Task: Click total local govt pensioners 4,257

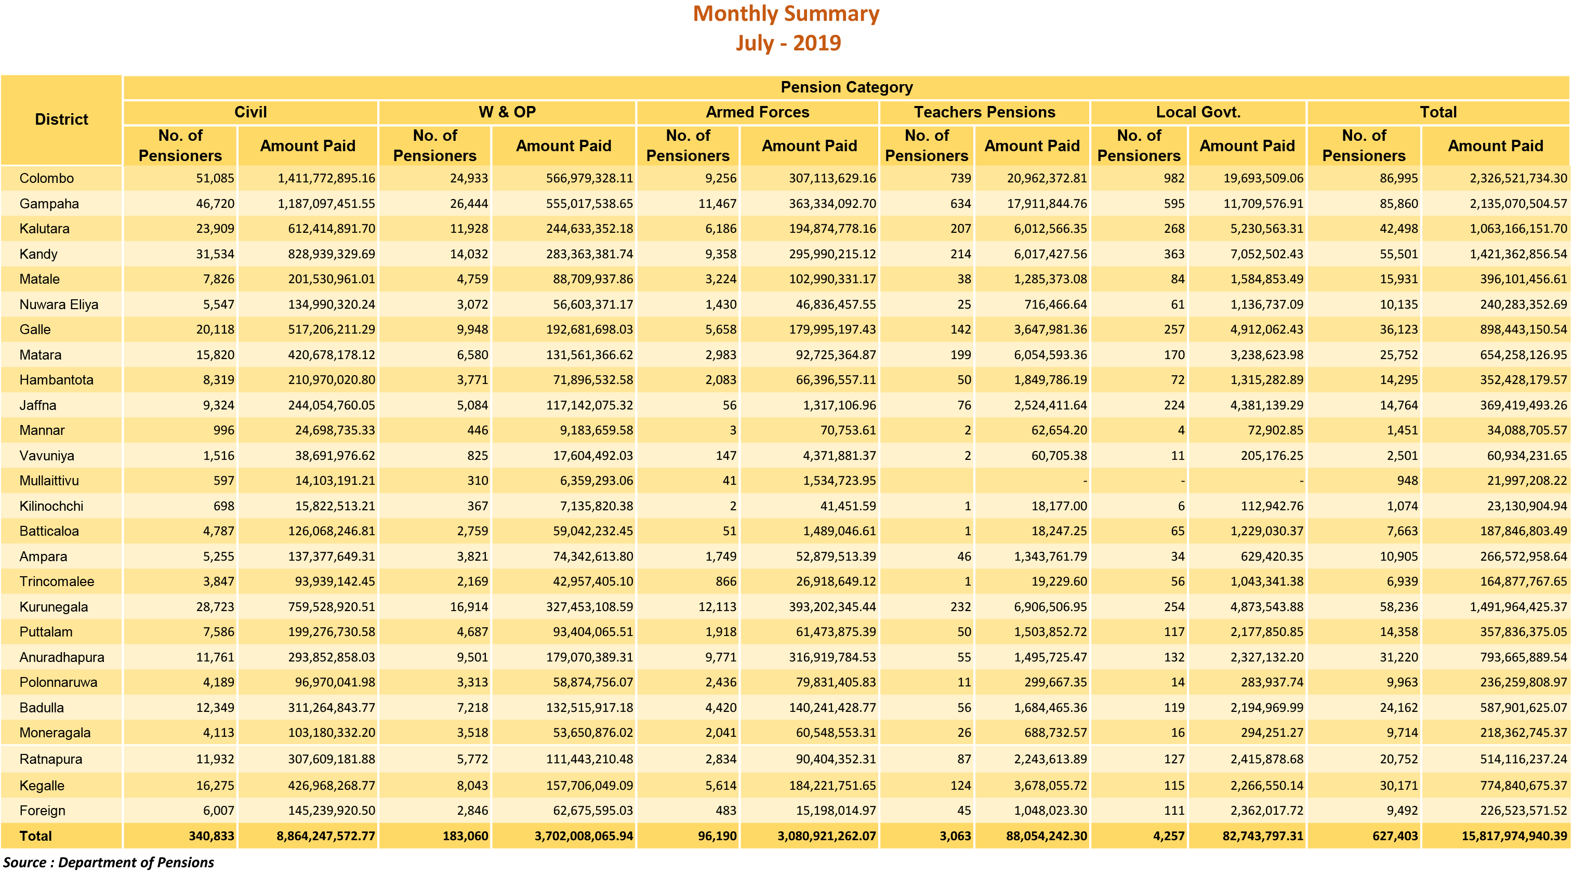Action: click(1168, 837)
